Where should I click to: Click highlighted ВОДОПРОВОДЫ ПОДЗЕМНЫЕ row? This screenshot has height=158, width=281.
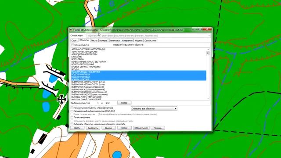pos(139,72)
